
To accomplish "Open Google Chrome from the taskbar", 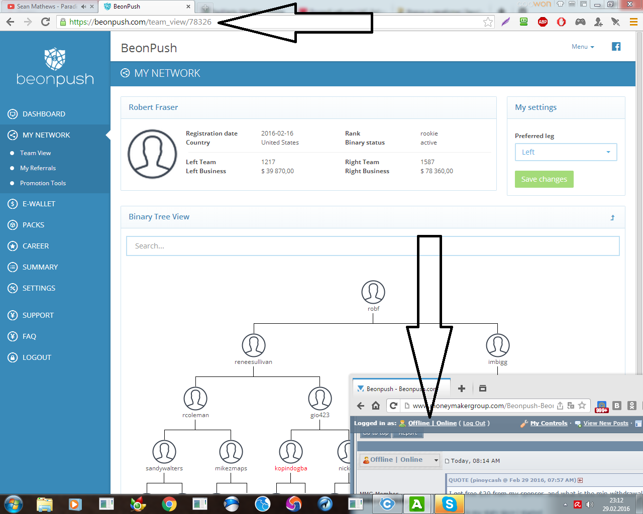I will tap(169, 503).
